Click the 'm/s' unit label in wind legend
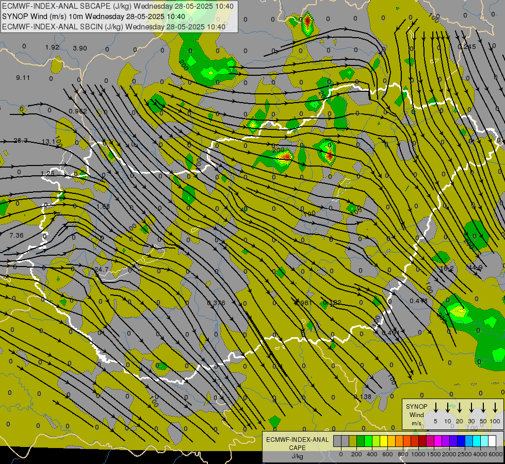This screenshot has height=464, width=505. pos(416,423)
